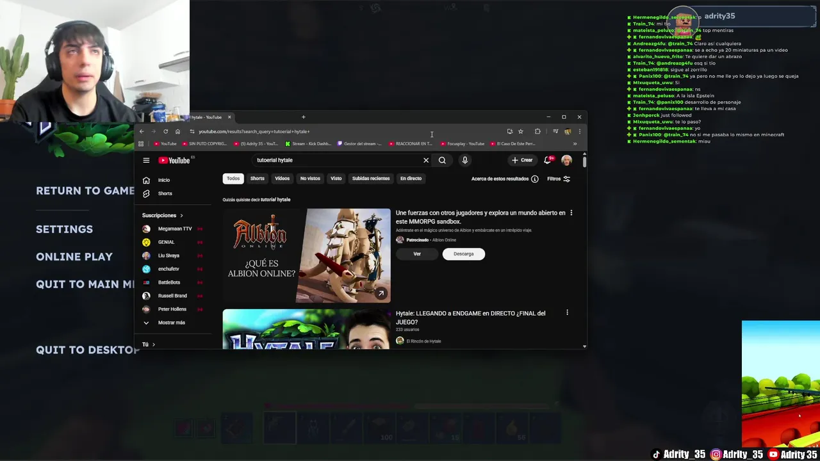820x461 pixels.
Task: Open the YouTube account avatar menu
Action: click(x=567, y=160)
